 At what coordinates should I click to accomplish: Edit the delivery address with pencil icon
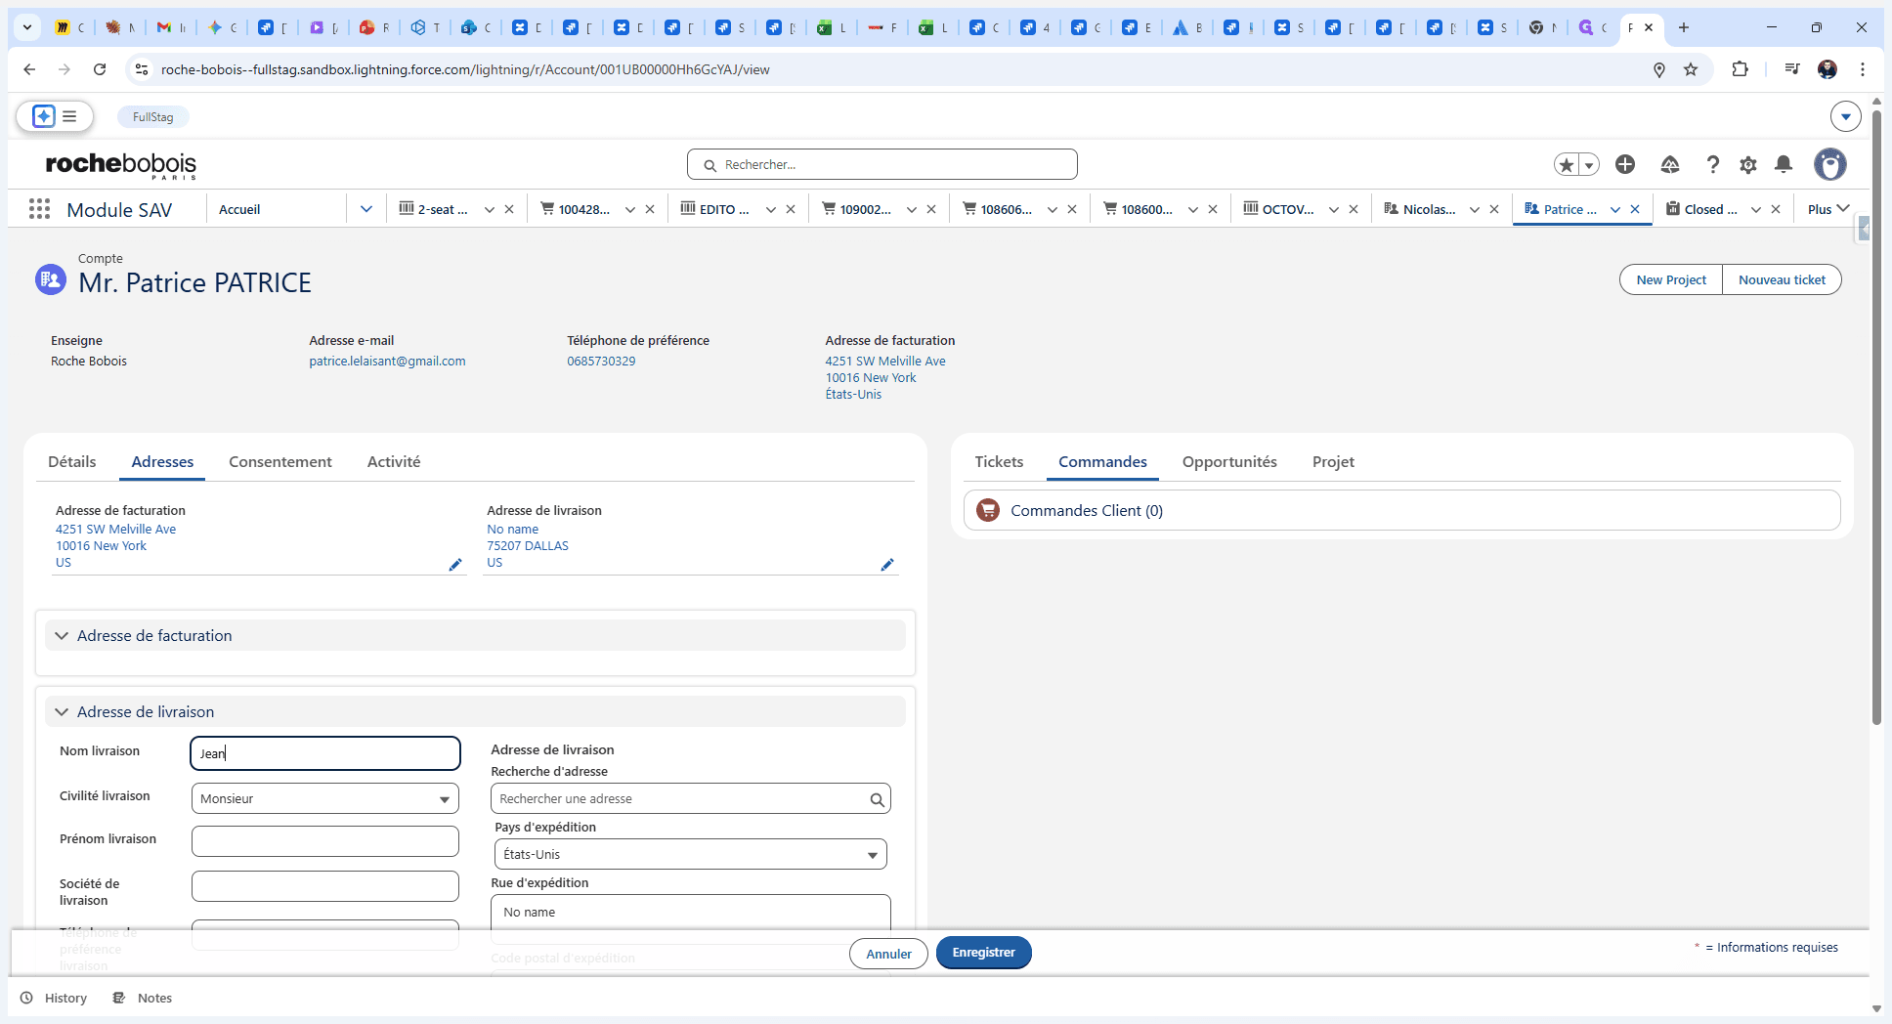[x=887, y=565]
